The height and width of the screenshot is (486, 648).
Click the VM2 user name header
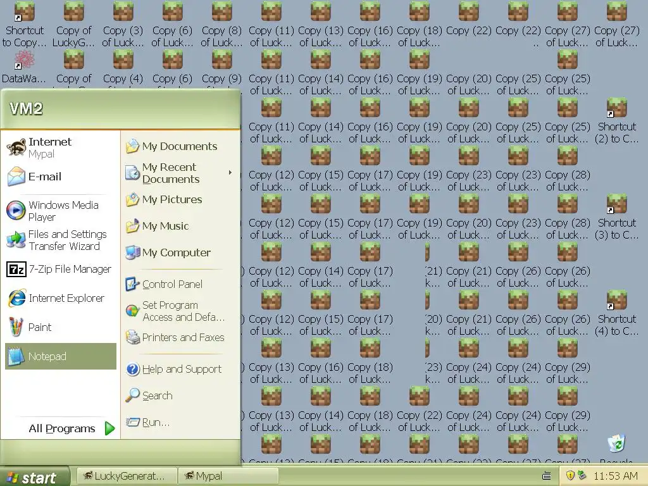26,109
